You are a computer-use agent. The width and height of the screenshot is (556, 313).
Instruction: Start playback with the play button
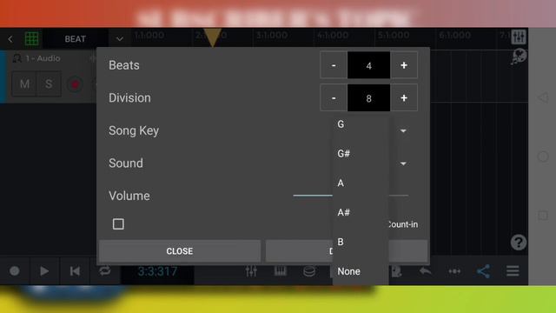tap(44, 271)
